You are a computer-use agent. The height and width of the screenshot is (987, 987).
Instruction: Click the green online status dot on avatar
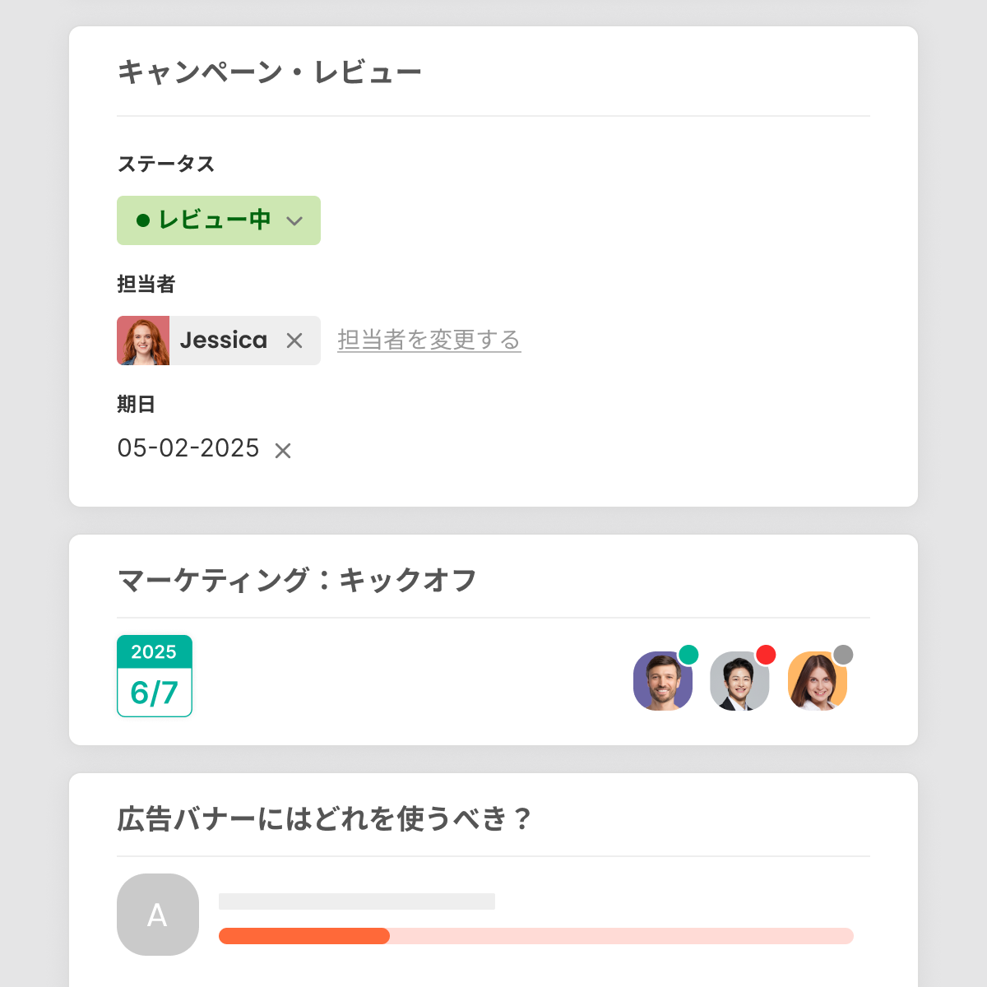(688, 655)
